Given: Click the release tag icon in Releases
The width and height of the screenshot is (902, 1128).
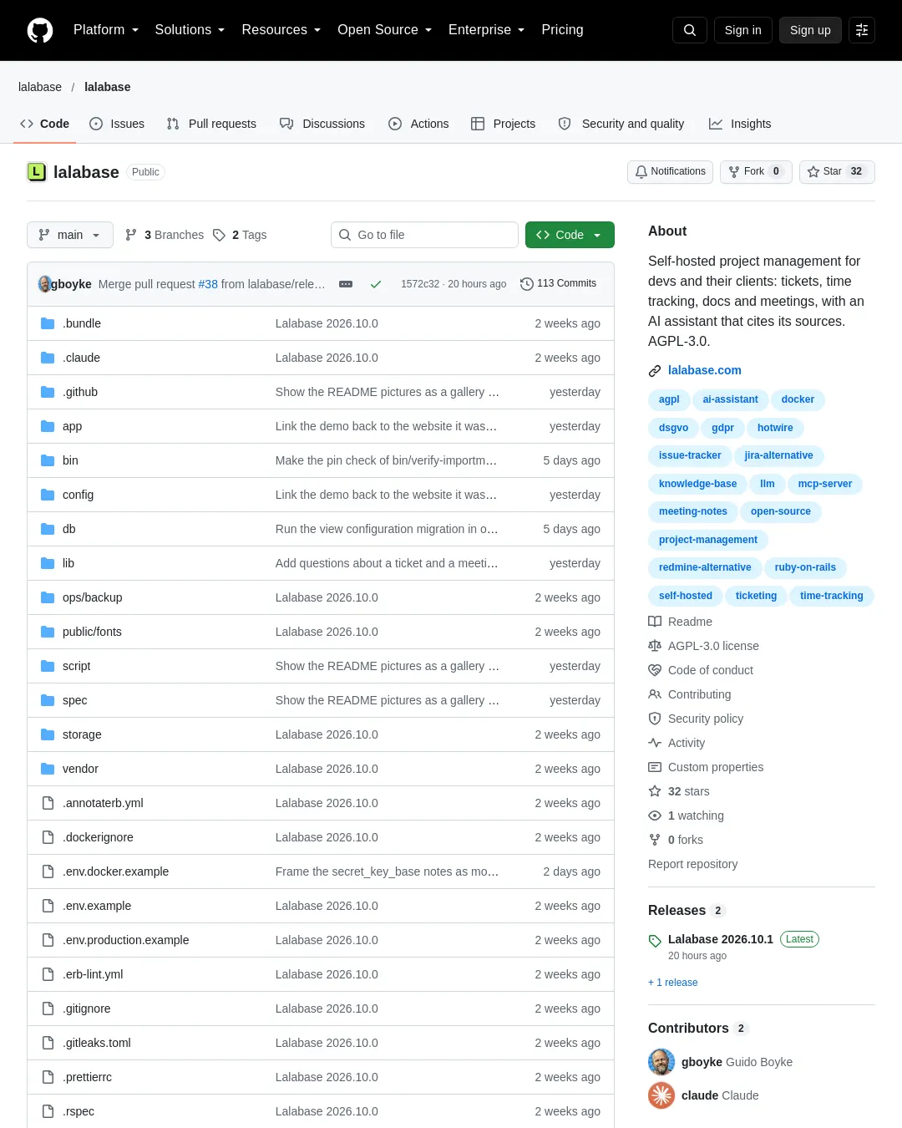Looking at the screenshot, I should click(655, 941).
